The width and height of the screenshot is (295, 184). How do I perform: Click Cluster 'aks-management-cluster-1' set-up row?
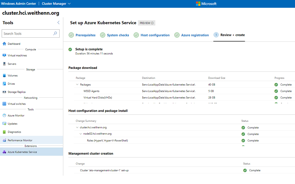coord(104,170)
